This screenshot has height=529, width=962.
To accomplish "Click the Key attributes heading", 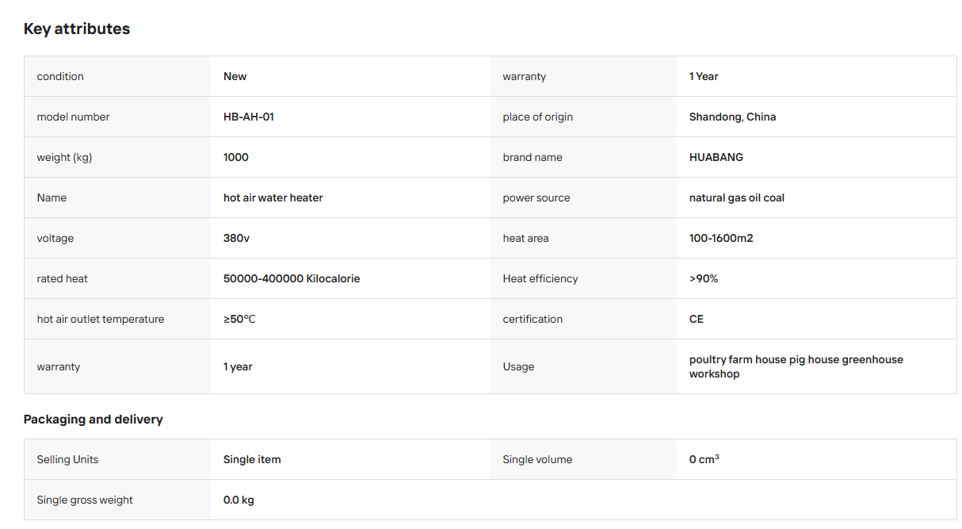I will [77, 29].
